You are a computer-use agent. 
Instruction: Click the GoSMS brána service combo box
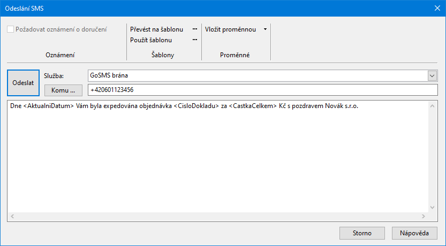point(257,76)
